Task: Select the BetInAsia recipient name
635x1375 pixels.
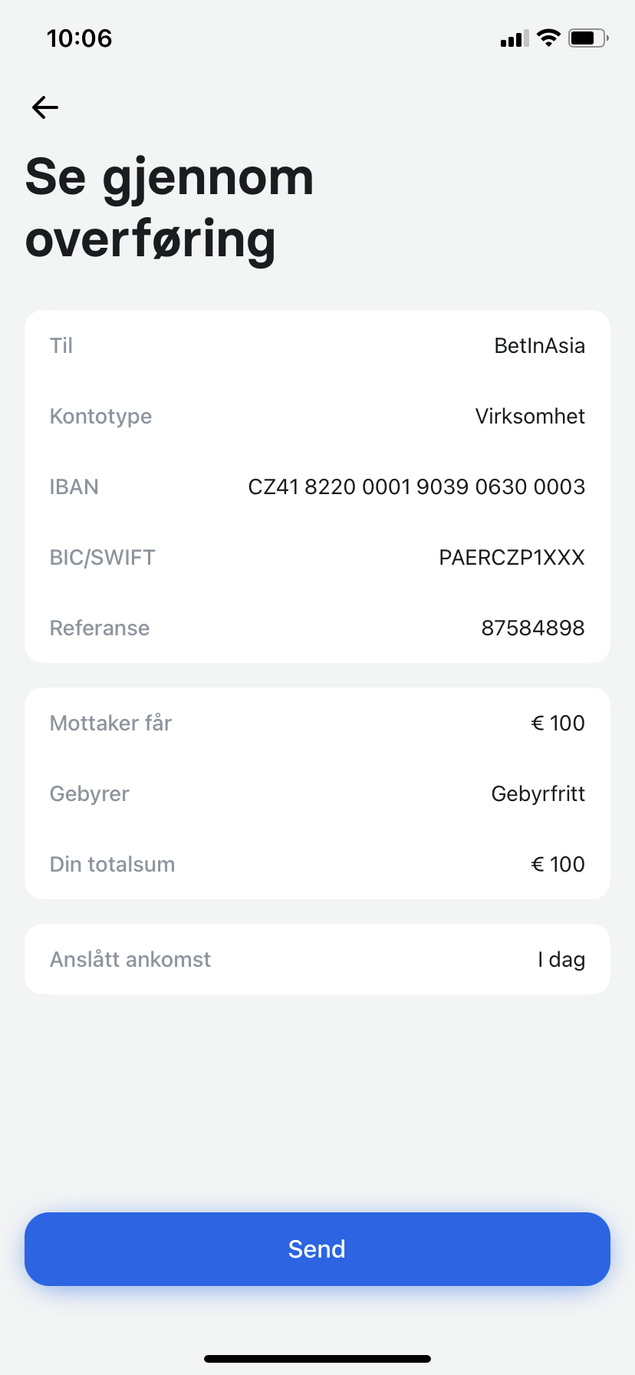Action: tap(539, 346)
